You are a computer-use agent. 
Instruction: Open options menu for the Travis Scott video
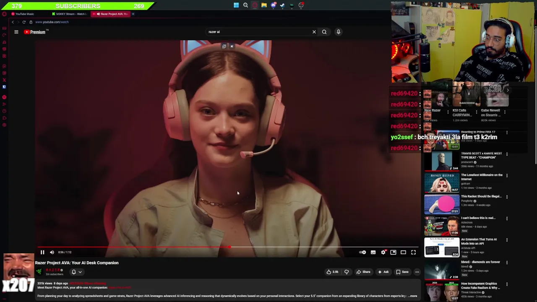click(x=507, y=154)
